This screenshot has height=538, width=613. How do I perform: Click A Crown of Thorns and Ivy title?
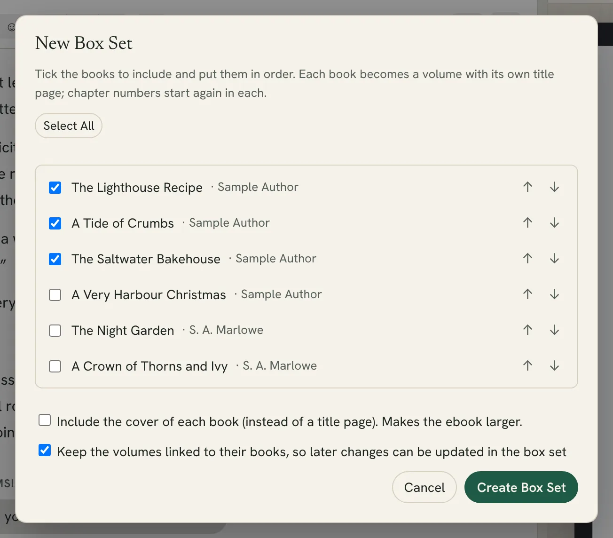149,366
